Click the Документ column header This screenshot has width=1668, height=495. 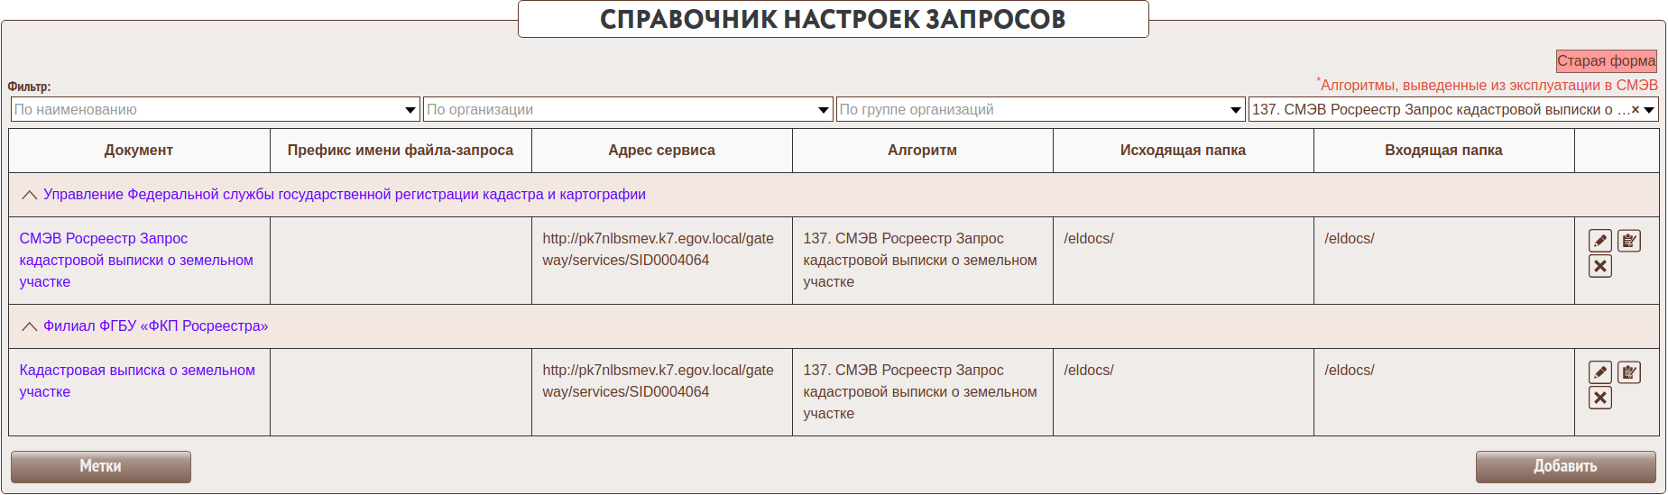point(138,151)
